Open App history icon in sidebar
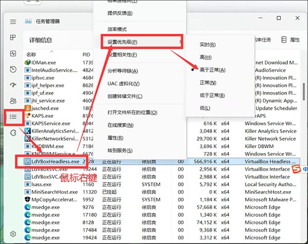 (x=13, y=69)
